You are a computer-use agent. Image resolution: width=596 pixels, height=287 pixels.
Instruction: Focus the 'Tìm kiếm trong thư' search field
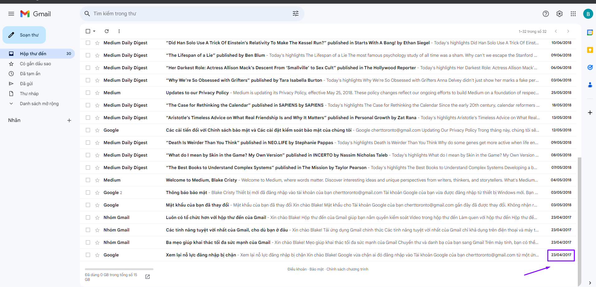(x=192, y=14)
